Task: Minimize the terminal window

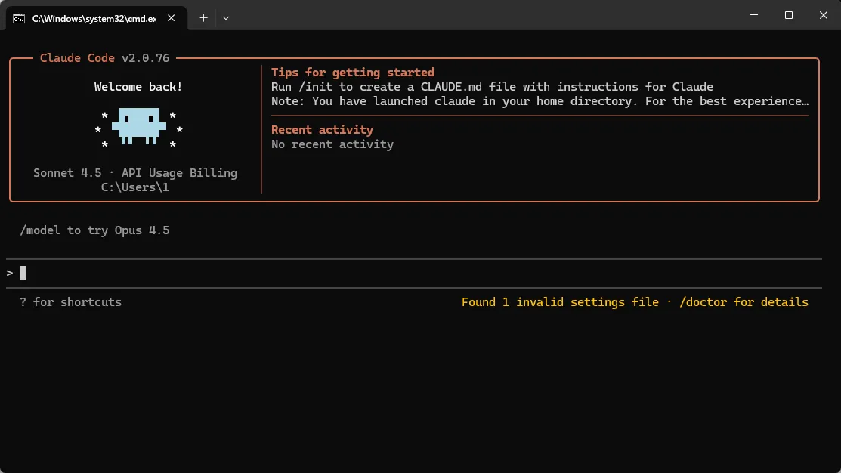Action: point(754,15)
